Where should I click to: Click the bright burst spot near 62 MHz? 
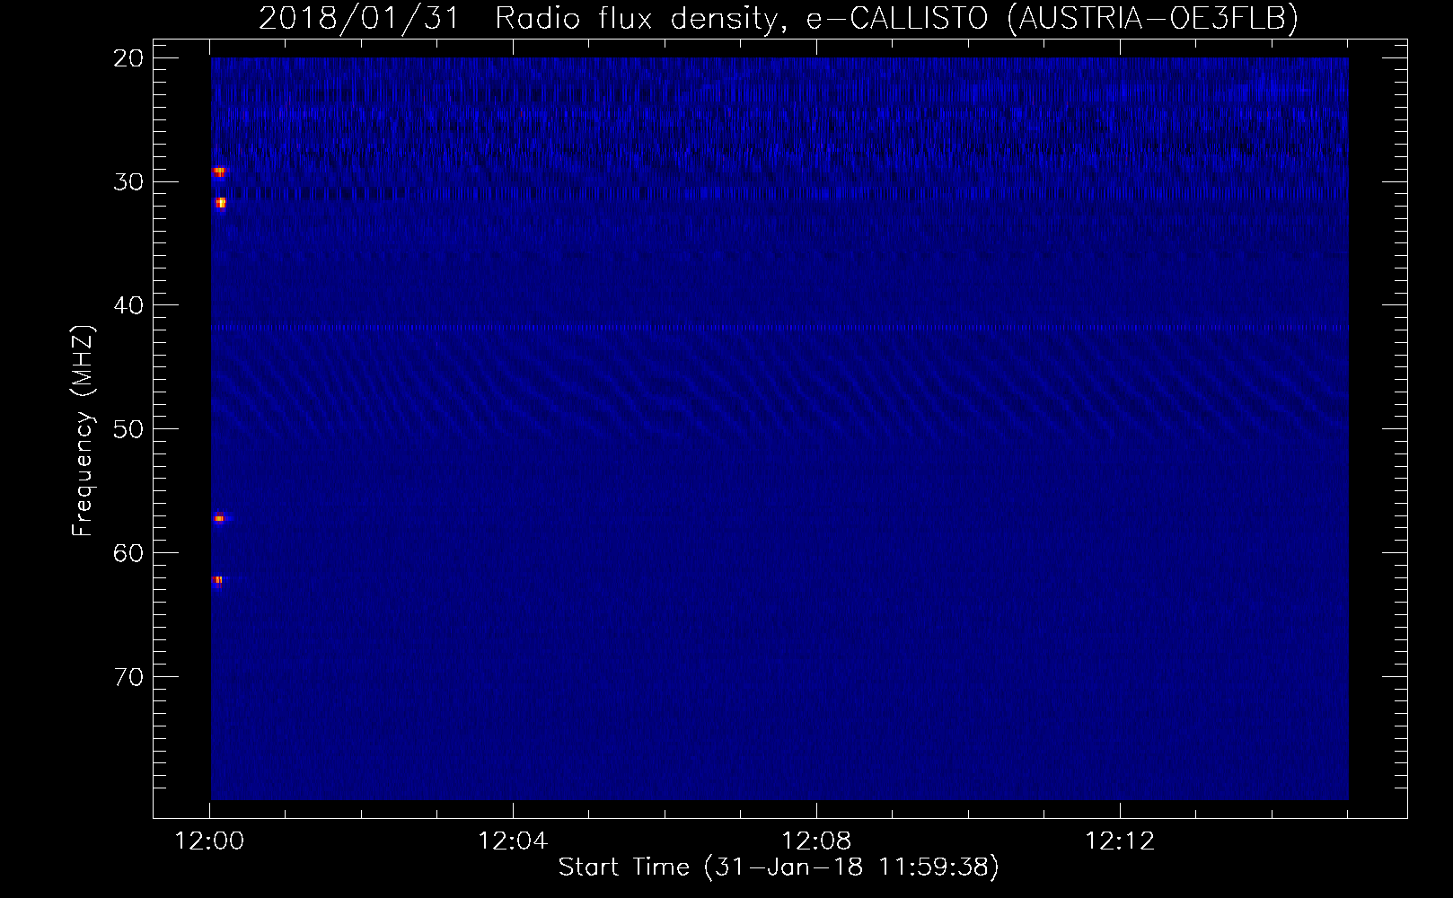pos(218,580)
